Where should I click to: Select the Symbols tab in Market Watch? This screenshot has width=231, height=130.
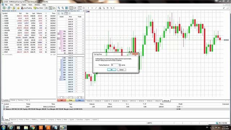coord(6,100)
